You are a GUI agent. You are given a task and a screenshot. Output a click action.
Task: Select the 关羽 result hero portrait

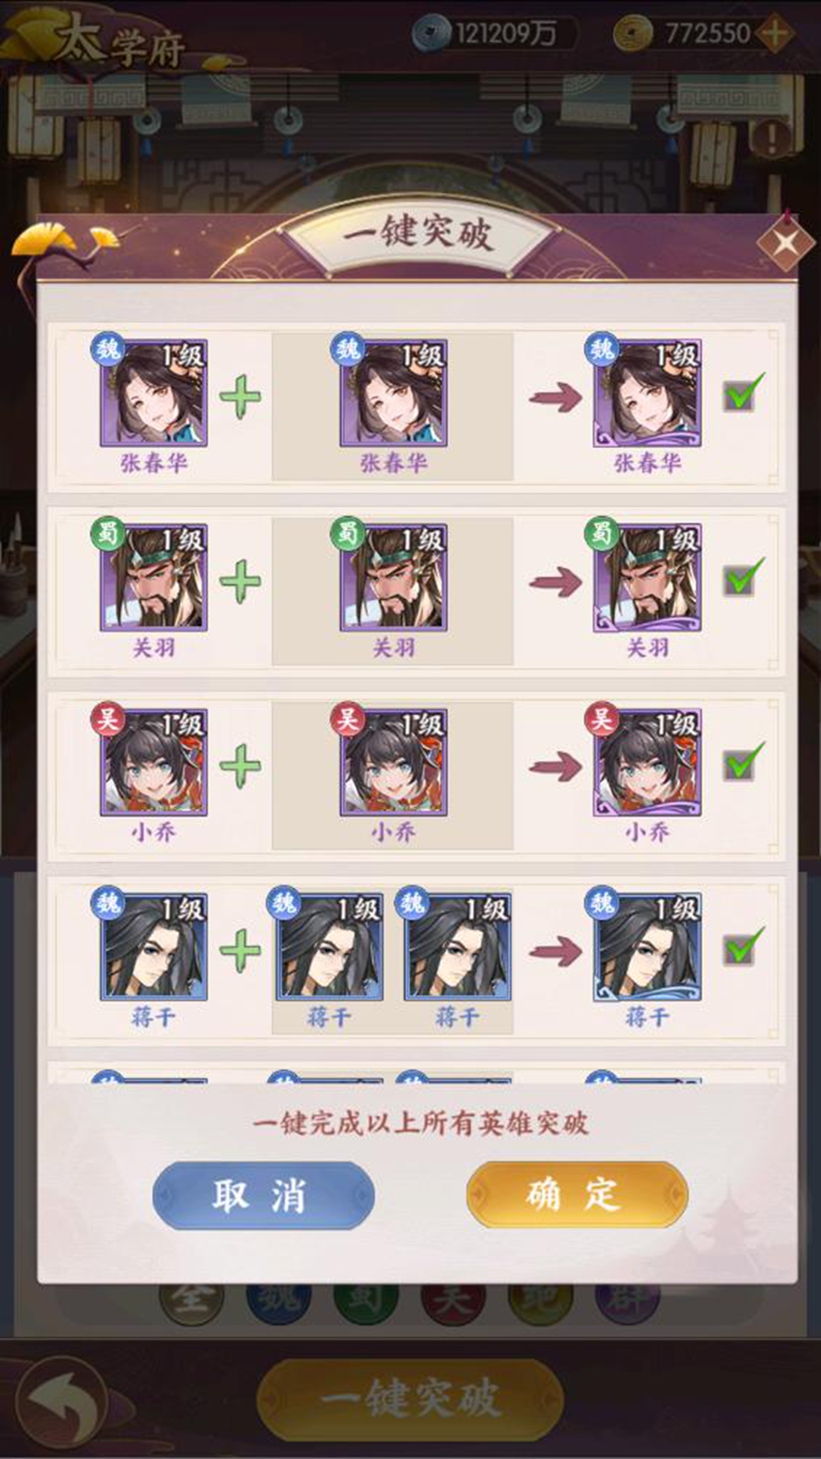point(647,577)
